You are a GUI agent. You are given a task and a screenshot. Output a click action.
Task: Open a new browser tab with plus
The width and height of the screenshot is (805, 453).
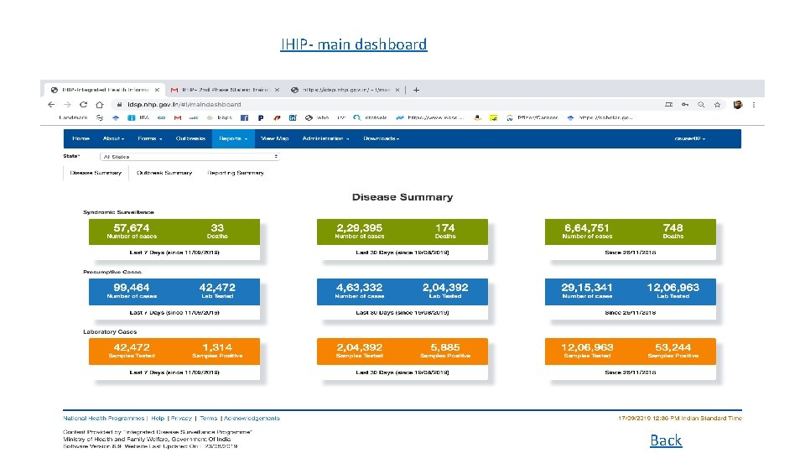tap(417, 90)
